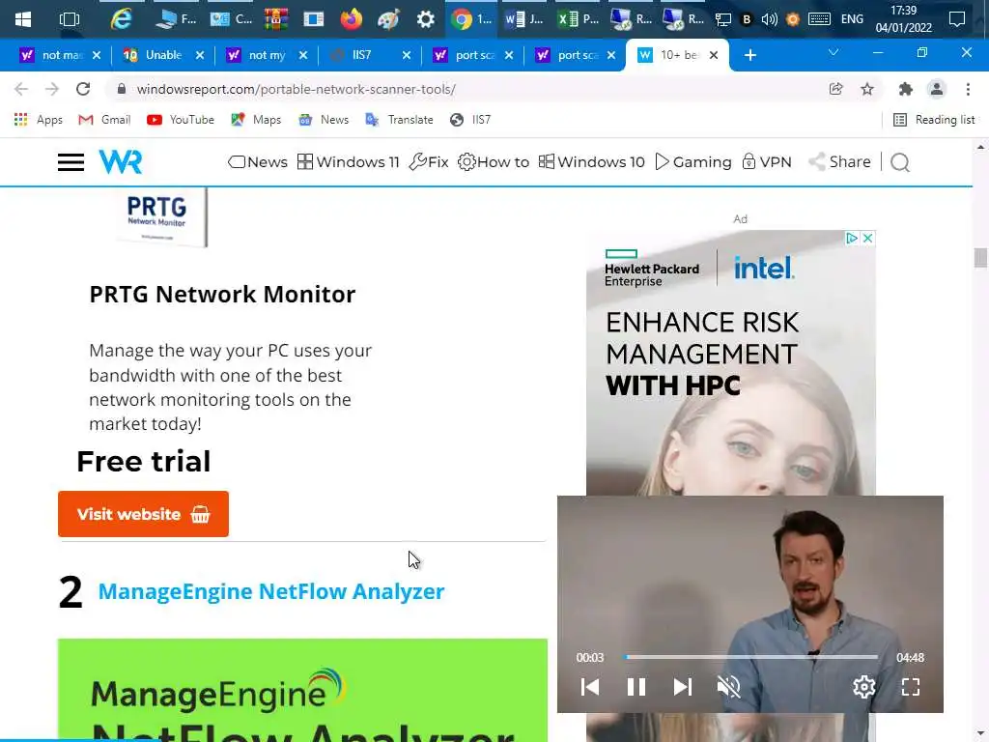This screenshot has height=742, width=989.
Task: Open the Windows Start menu
Action: click(23, 19)
